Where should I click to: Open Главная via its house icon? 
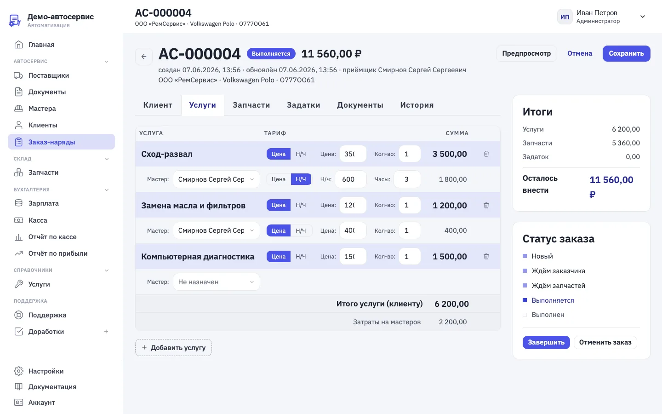[19, 45]
